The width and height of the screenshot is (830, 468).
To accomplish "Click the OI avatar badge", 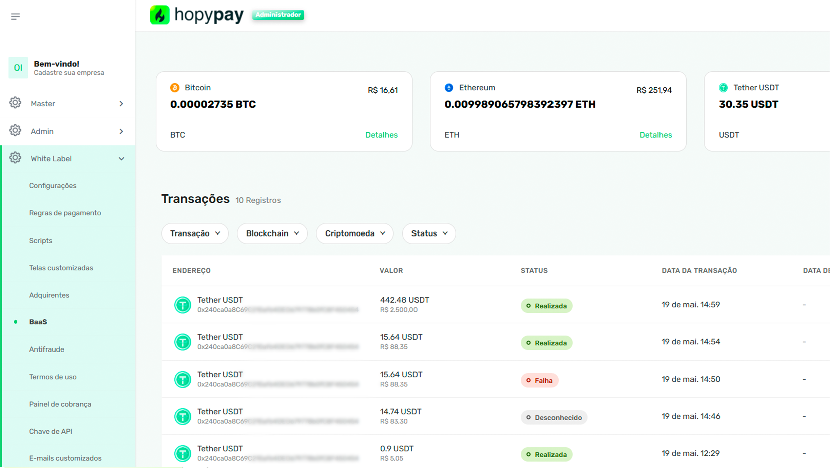I will [18, 68].
